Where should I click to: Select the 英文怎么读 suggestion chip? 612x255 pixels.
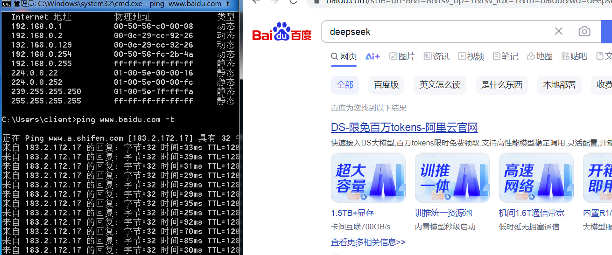[x=440, y=85]
